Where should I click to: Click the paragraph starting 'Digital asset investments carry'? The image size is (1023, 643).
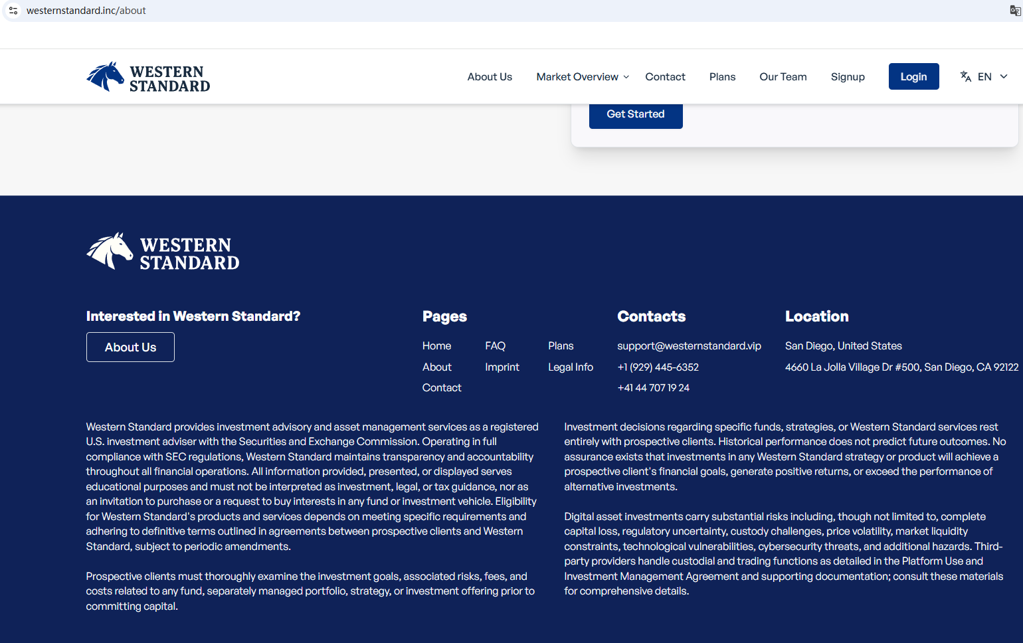[x=784, y=554]
